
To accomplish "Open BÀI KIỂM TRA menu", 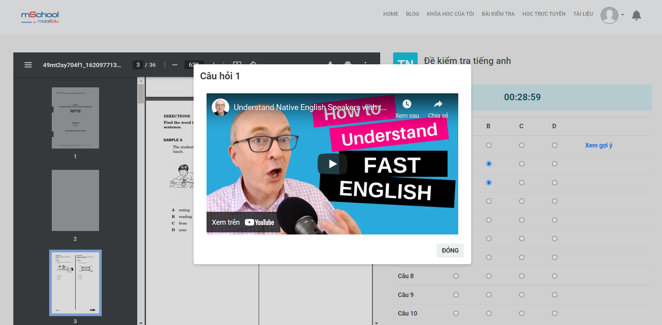I will (x=498, y=14).
